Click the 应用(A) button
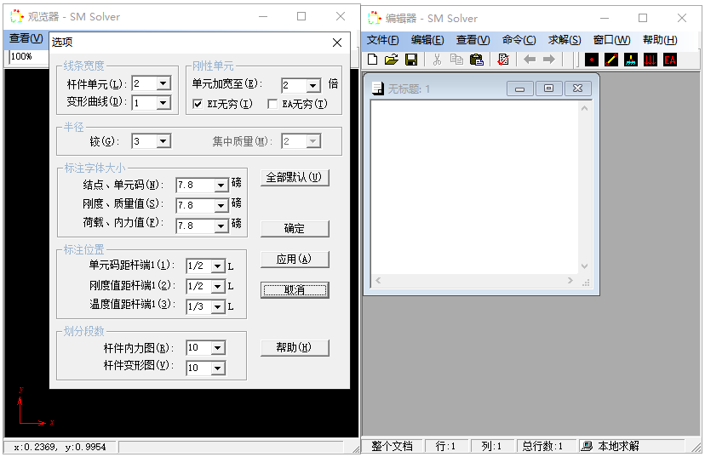The width and height of the screenshot is (705, 457). pyautogui.click(x=295, y=260)
